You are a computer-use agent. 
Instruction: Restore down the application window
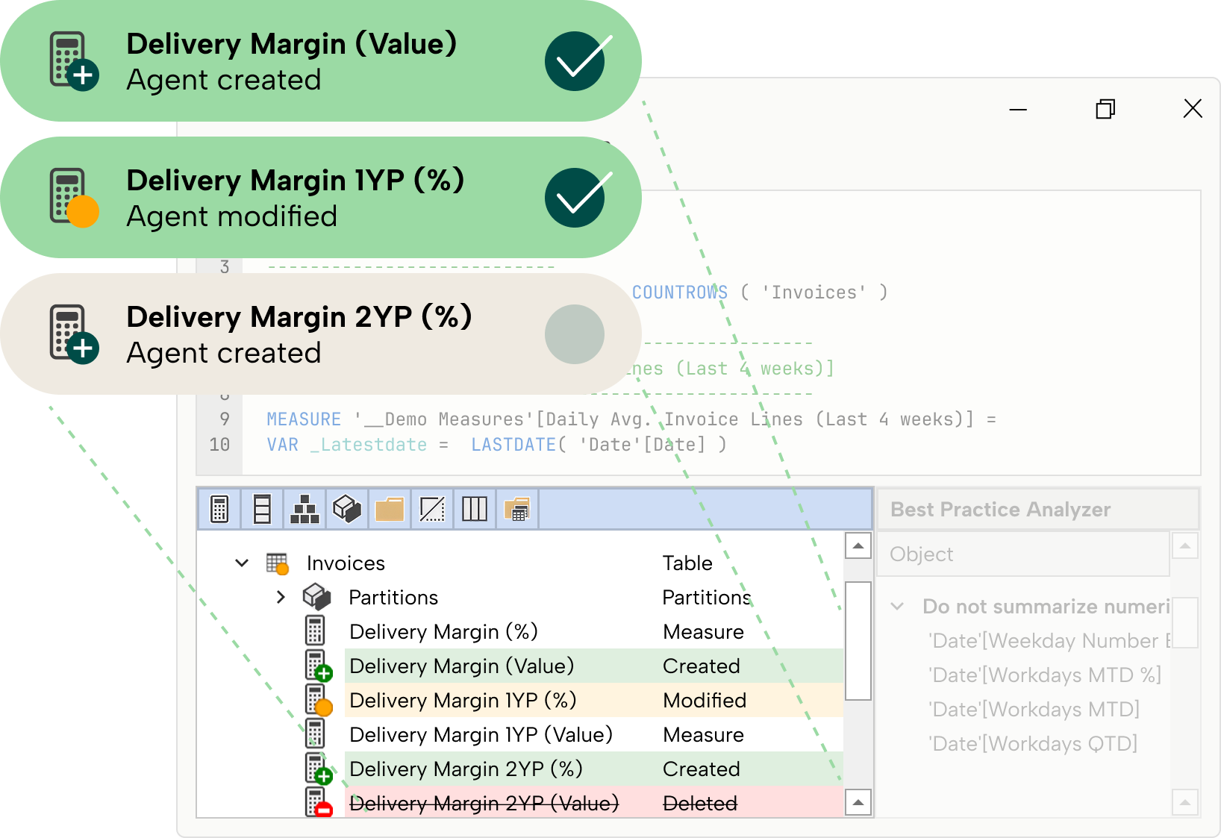click(1105, 109)
